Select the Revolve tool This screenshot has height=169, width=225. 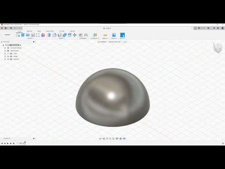[x=28, y=35]
